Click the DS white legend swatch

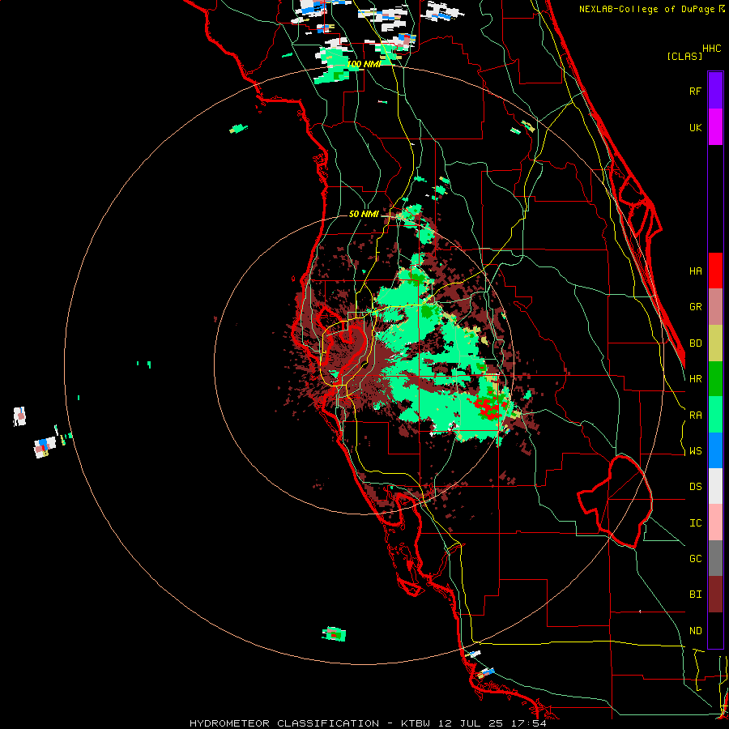tap(715, 486)
